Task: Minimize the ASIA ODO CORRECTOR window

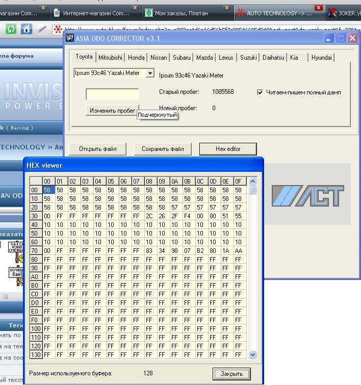Action: click(x=328, y=38)
